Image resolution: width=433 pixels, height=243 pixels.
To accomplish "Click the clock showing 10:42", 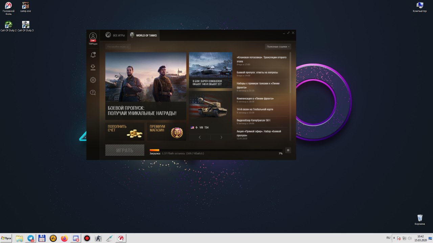I will click(420, 238).
